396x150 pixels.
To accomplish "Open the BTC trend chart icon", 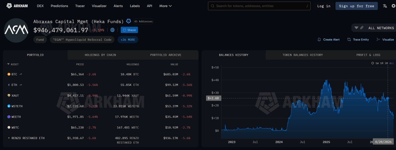I will [21, 74].
